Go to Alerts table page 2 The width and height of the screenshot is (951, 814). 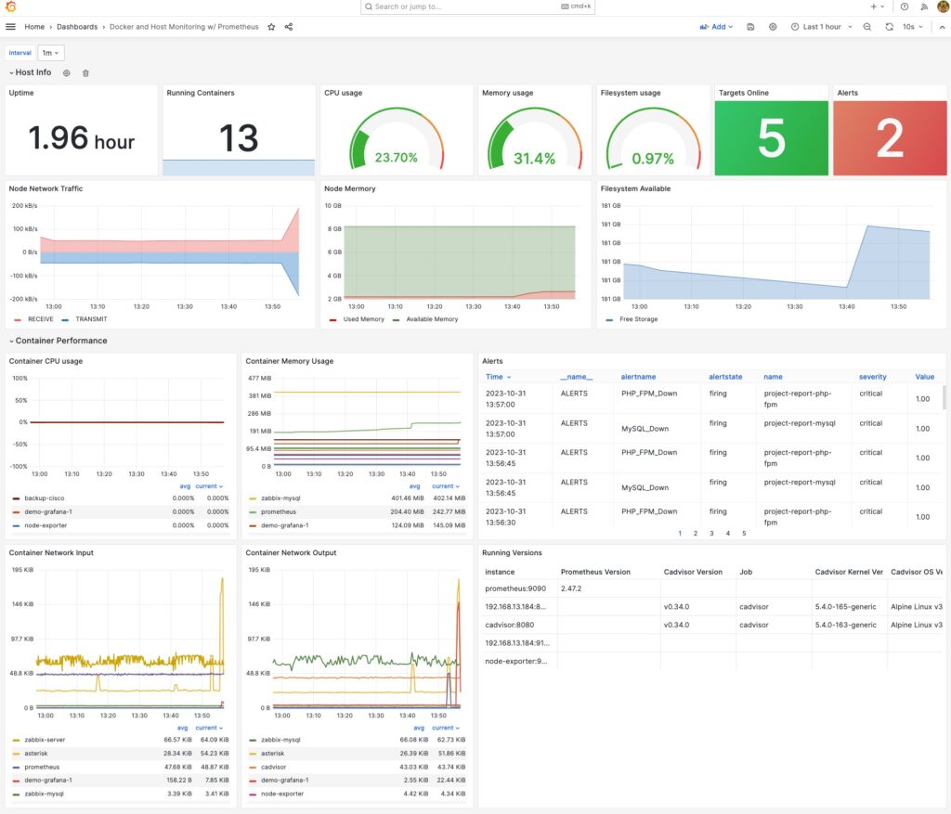click(x=695, y=534)
